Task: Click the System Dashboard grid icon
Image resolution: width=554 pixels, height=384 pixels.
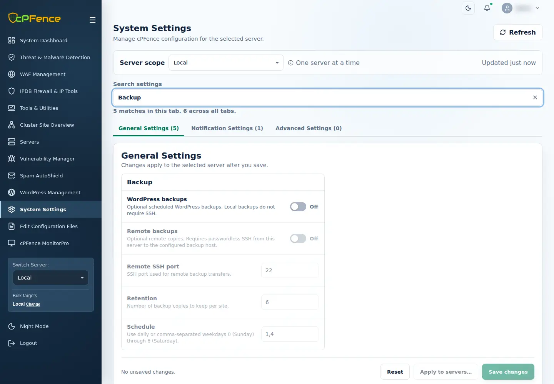Action: click(x=12, y=40)
